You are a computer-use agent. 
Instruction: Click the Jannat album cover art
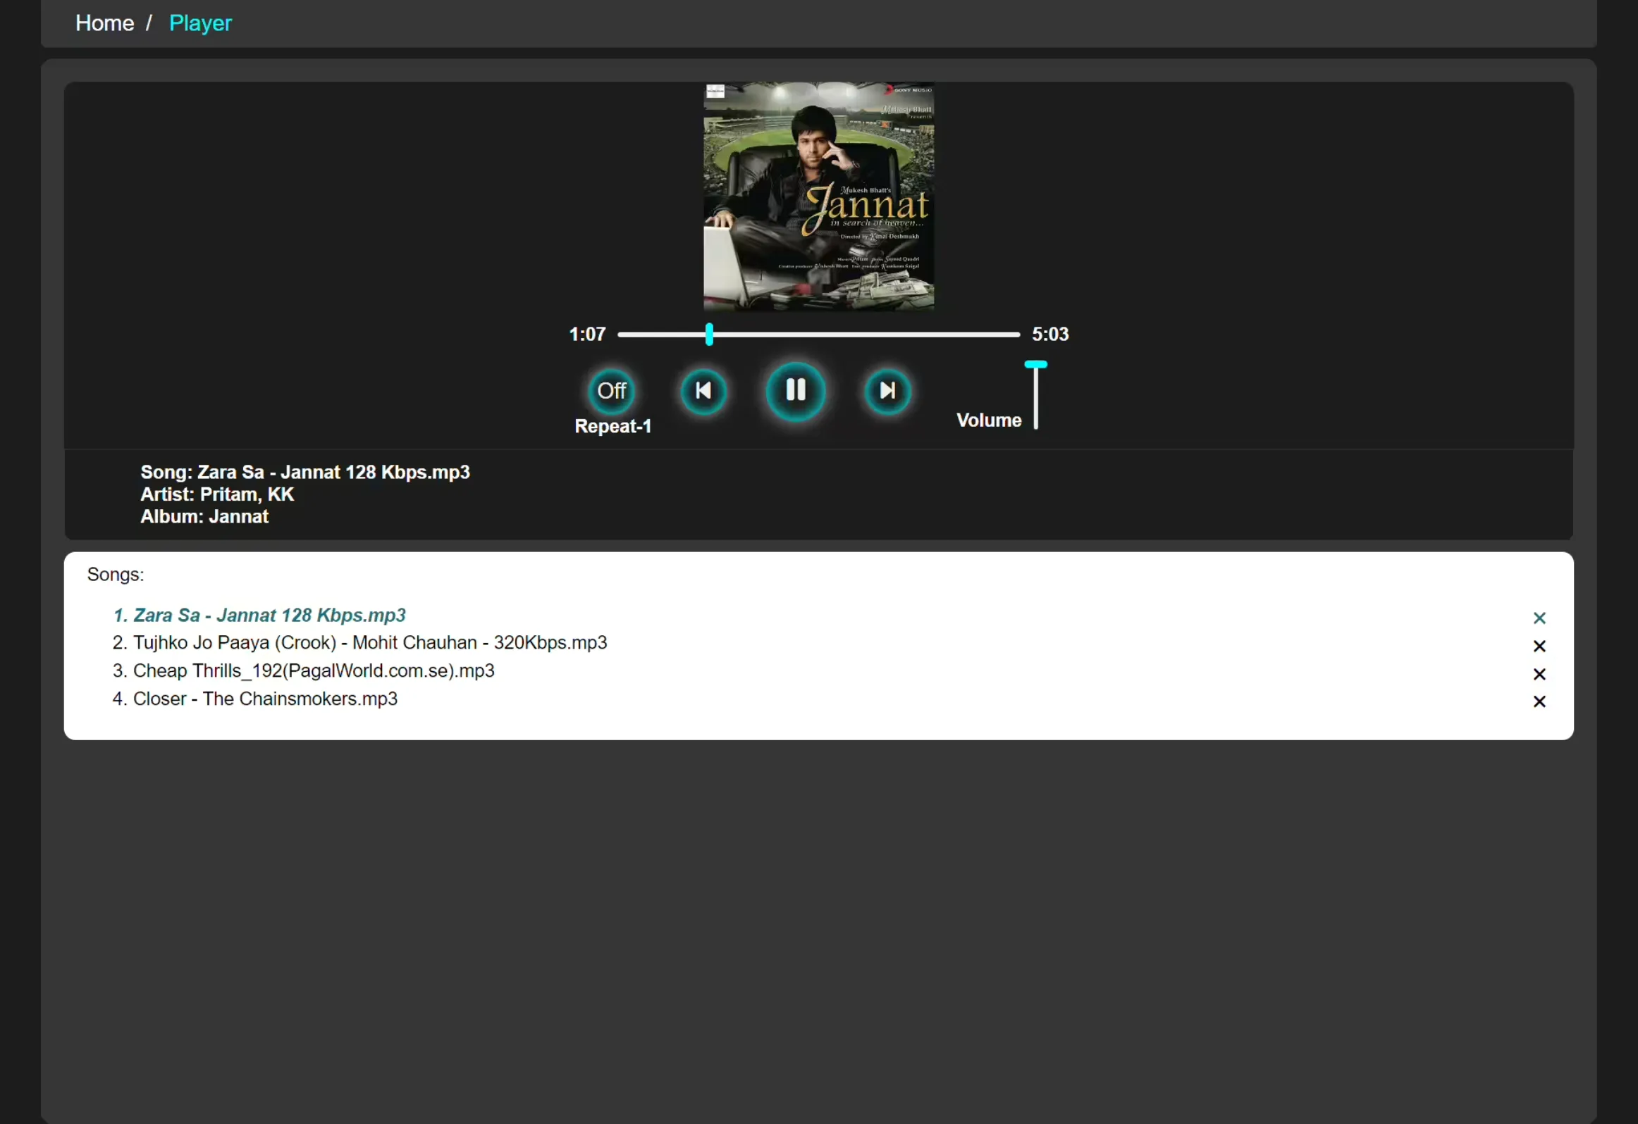tap(818, 196)
